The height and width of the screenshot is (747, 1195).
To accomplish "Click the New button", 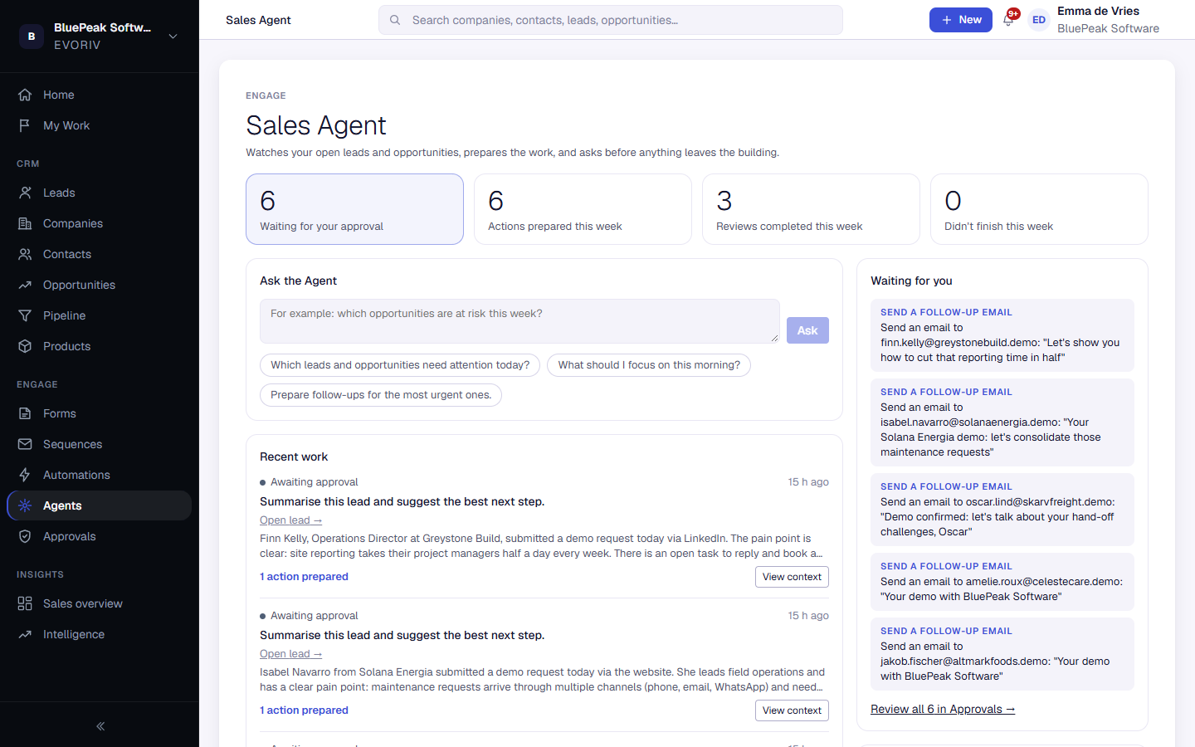I will [961, 20].
